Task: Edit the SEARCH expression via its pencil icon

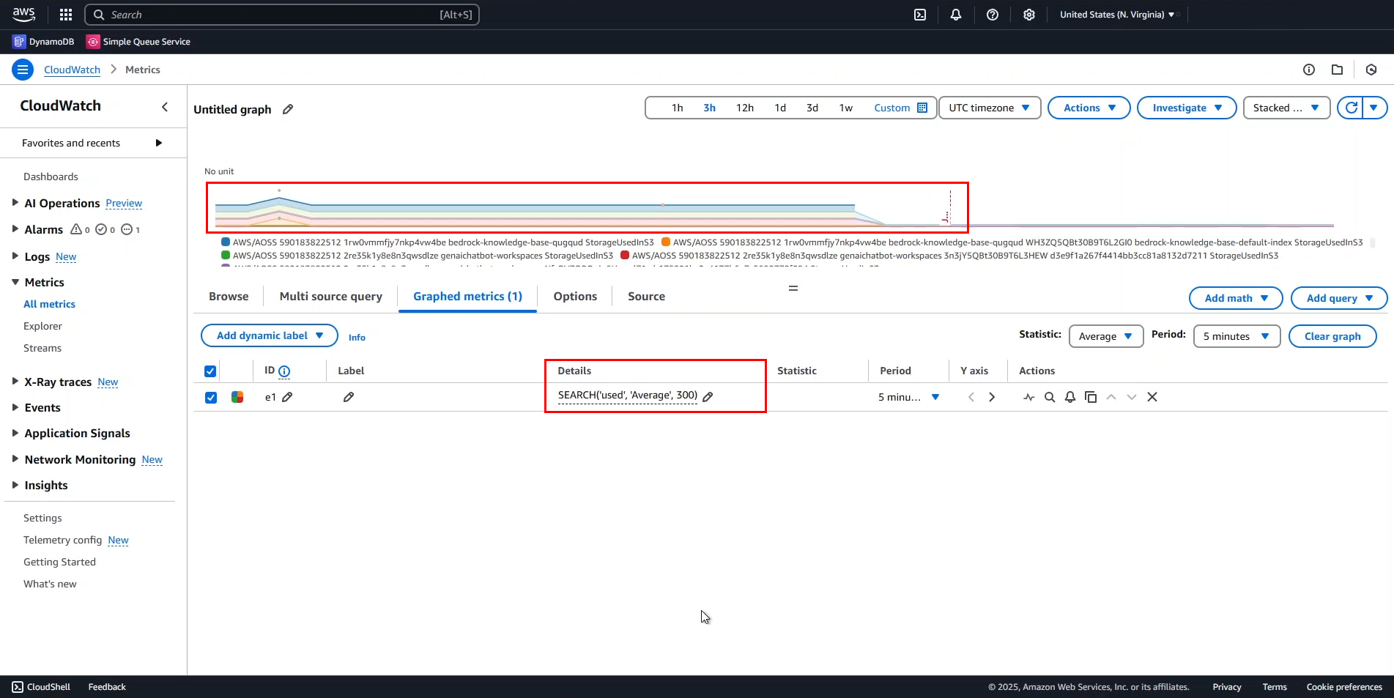Action: coord(708,396)
